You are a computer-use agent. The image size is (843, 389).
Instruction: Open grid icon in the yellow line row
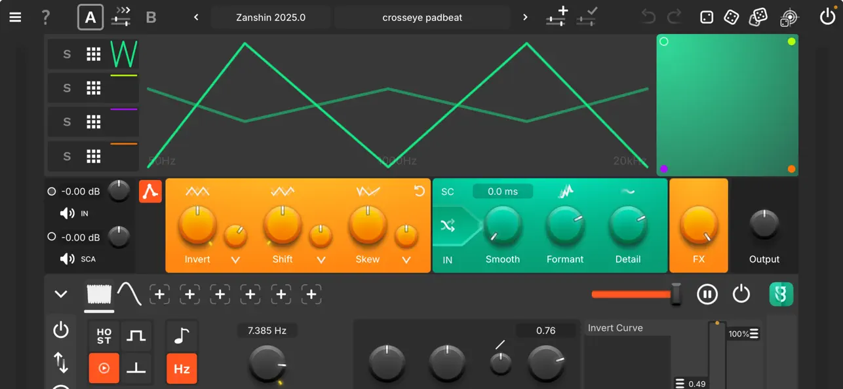click(94, 88)
